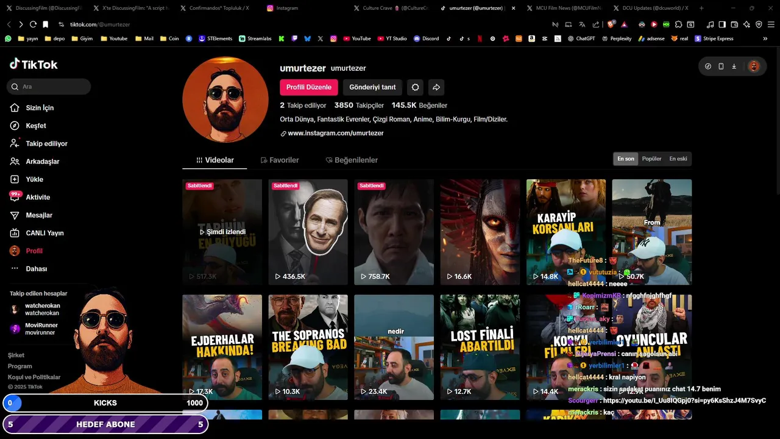Open profile settings gear icon
Viewport: 780px width, 439px height.
tap(415, 87)
